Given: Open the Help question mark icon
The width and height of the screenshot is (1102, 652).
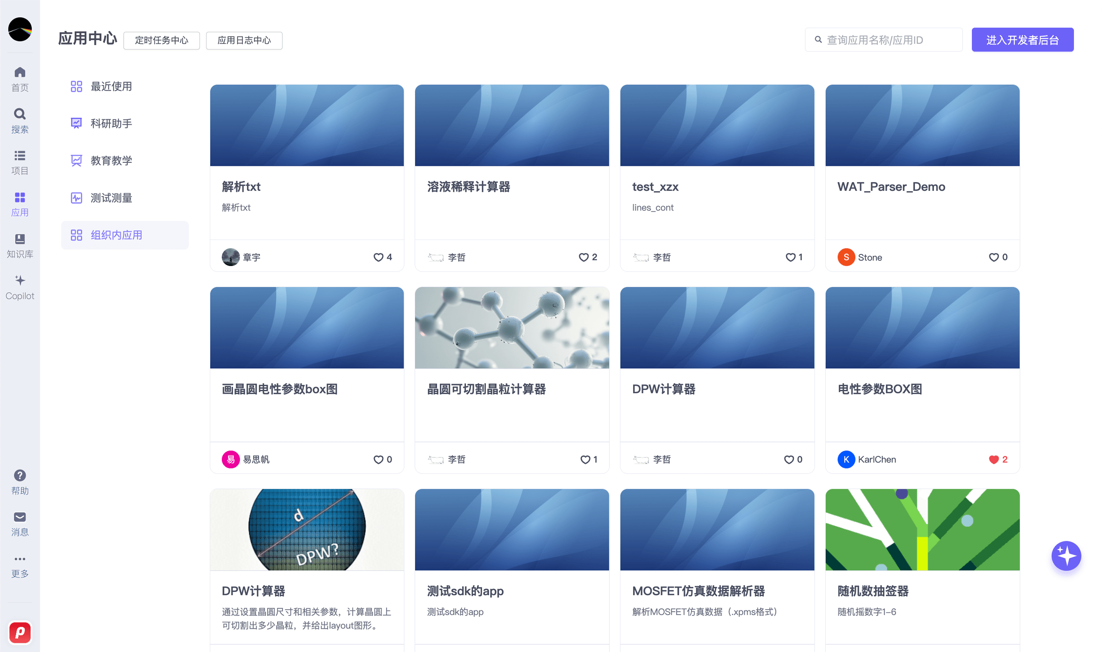Looking at the screenshot, I should [x=20, y=475].
